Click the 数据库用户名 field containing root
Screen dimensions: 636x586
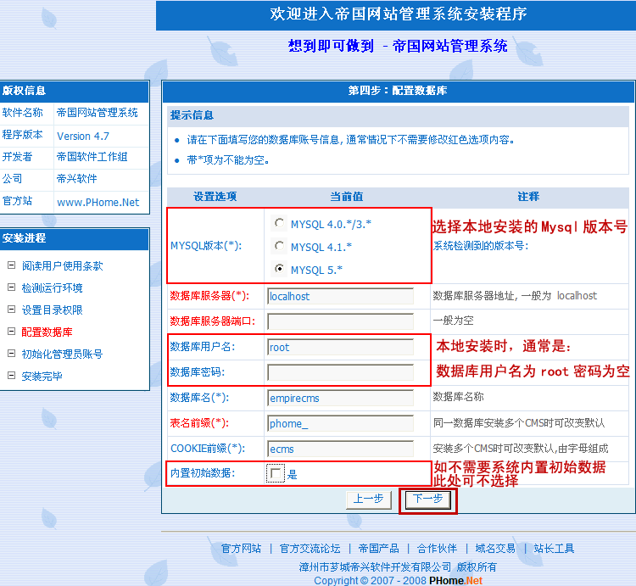pos(340,347)
